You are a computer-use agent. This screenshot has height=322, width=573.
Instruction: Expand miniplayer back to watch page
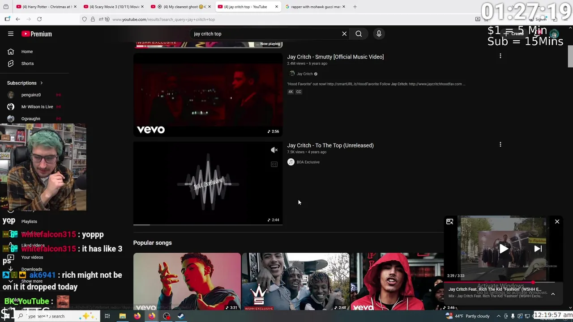[x=450, y=221]
